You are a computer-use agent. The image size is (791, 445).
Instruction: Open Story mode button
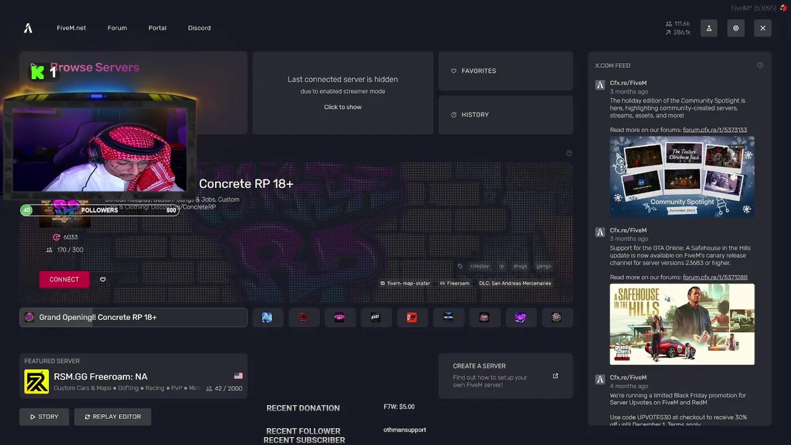pos(44,417)
